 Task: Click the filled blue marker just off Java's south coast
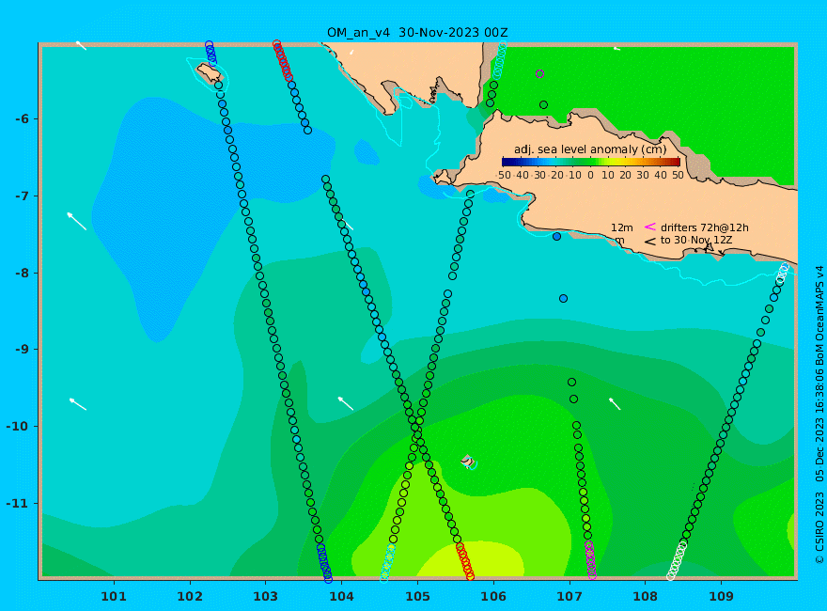(556, 236)
